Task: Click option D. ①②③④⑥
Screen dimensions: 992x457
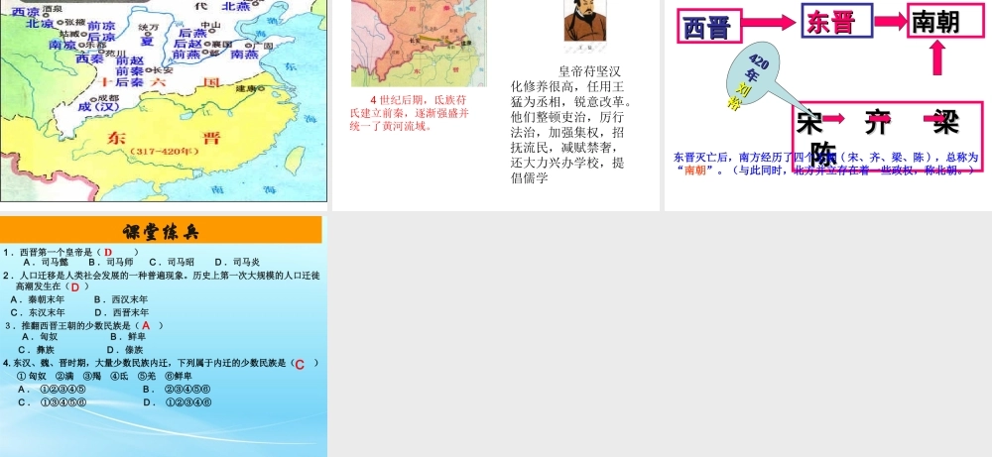Action: (178, 402)
